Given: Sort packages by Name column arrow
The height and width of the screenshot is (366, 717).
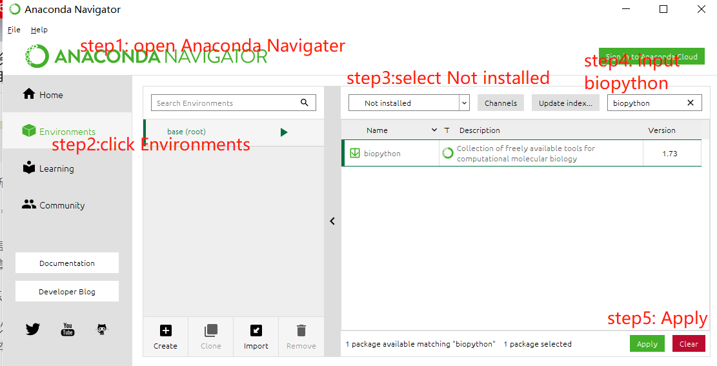Looking at the screenshot, I should 434,130.
